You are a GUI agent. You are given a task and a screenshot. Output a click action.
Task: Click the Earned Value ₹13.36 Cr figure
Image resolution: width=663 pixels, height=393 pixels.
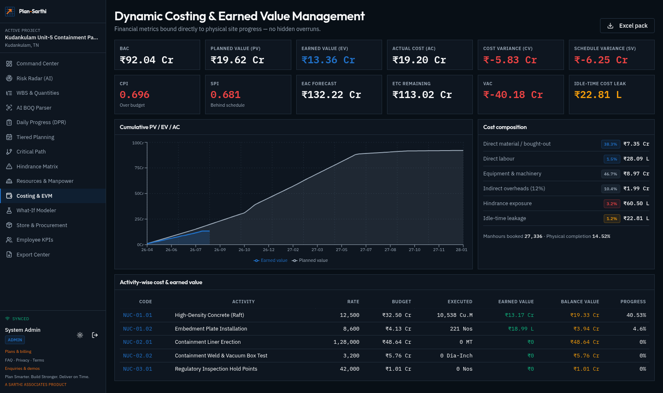(x=328, y=60)
